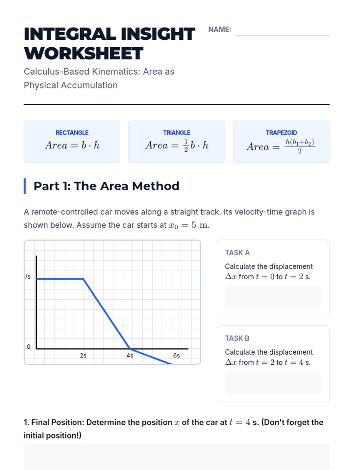Click the TASK A heading
Screen dimensions: 353x470
point(237,253)
